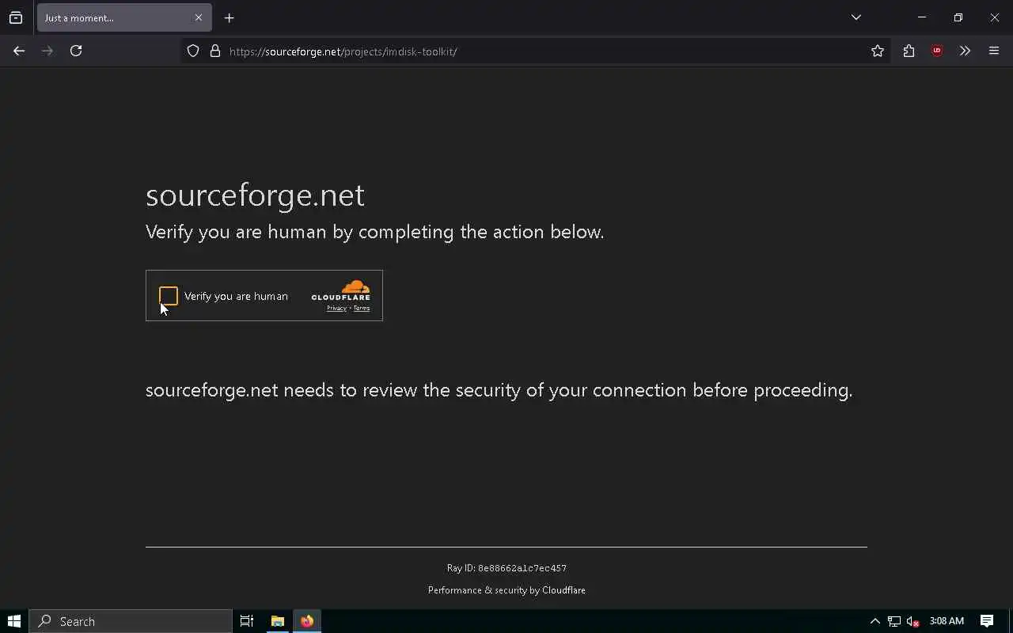
Task: Click the taskbar Search box
Action: click(131, 621)
